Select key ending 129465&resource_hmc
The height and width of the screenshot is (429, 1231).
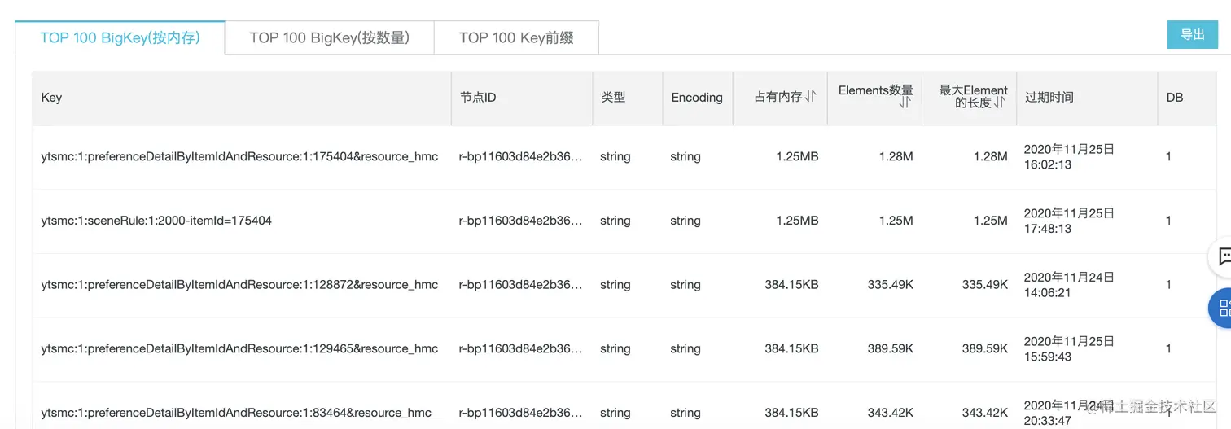point(239,348)
